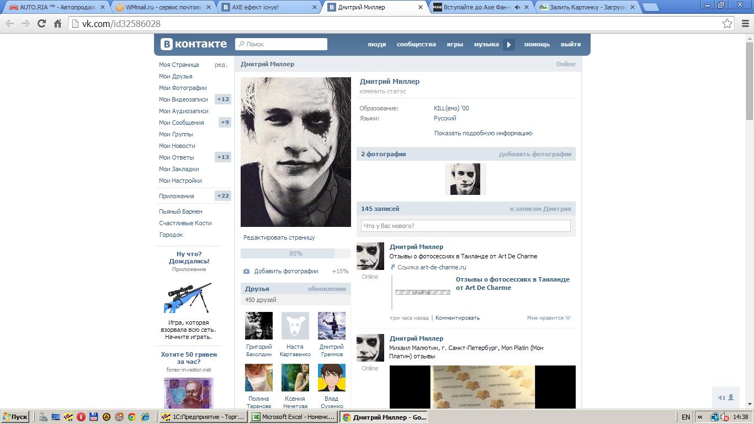Like the Art De Charme post

(x=549, y=318)
